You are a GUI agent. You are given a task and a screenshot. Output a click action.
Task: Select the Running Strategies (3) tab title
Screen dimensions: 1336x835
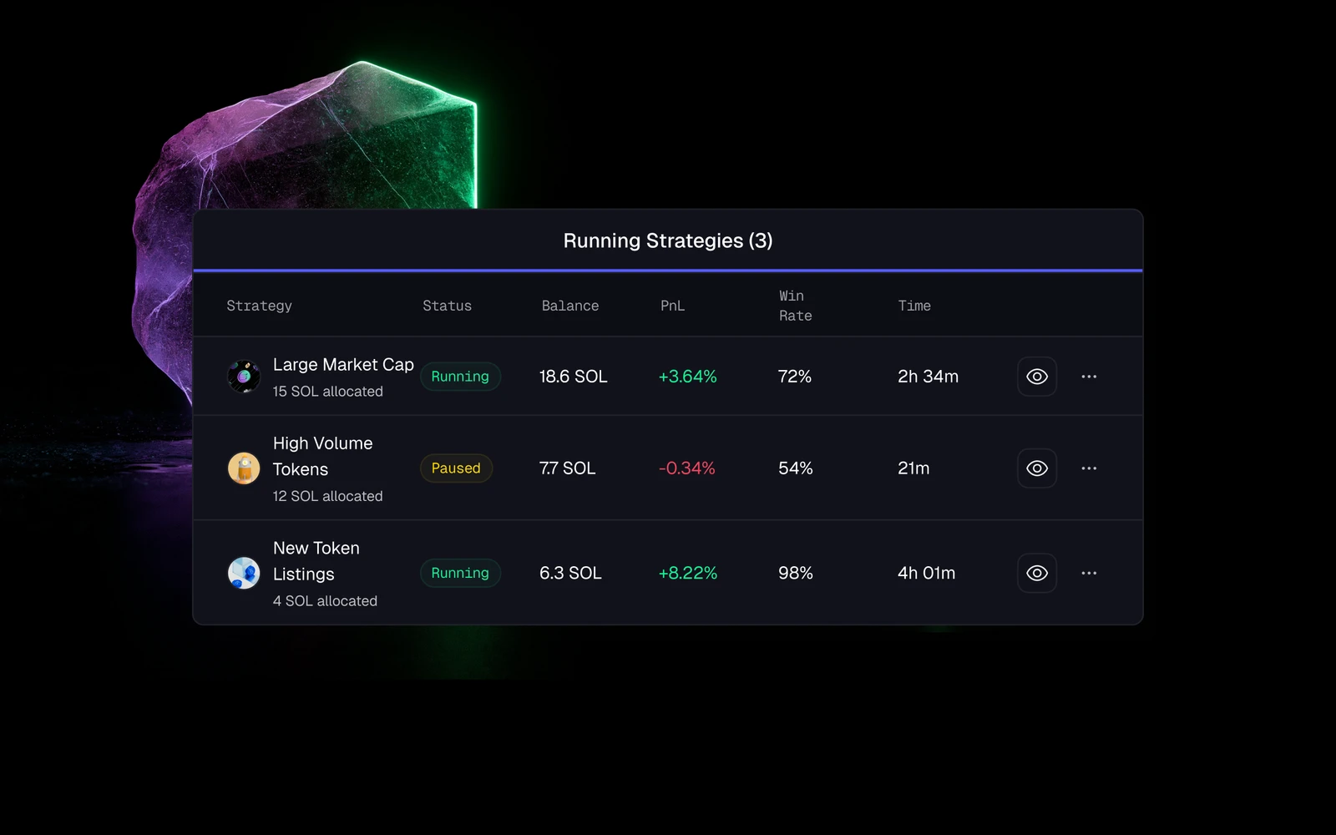668,240
